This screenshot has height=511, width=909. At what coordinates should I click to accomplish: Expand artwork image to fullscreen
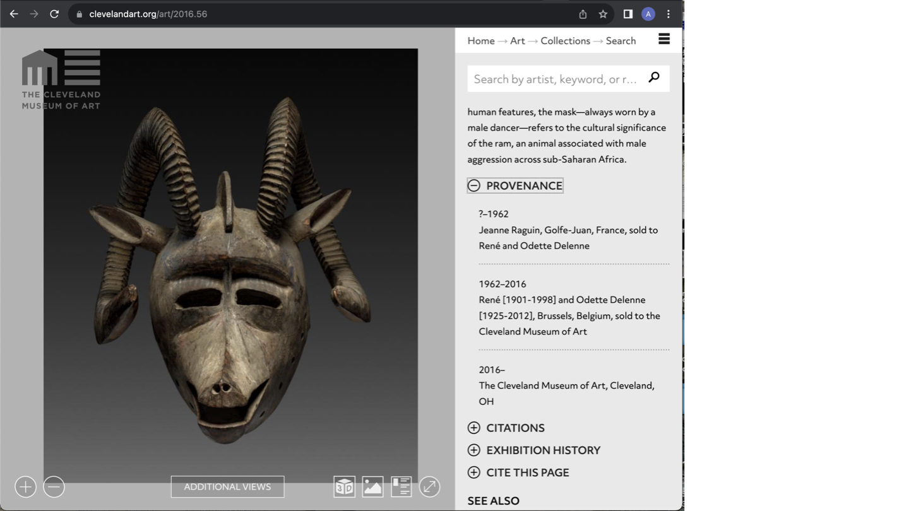click(x=429, y=487)
